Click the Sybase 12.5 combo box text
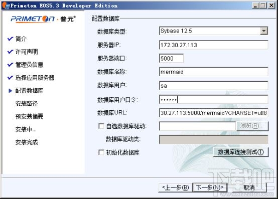The image size is (278, 199). 176,31
